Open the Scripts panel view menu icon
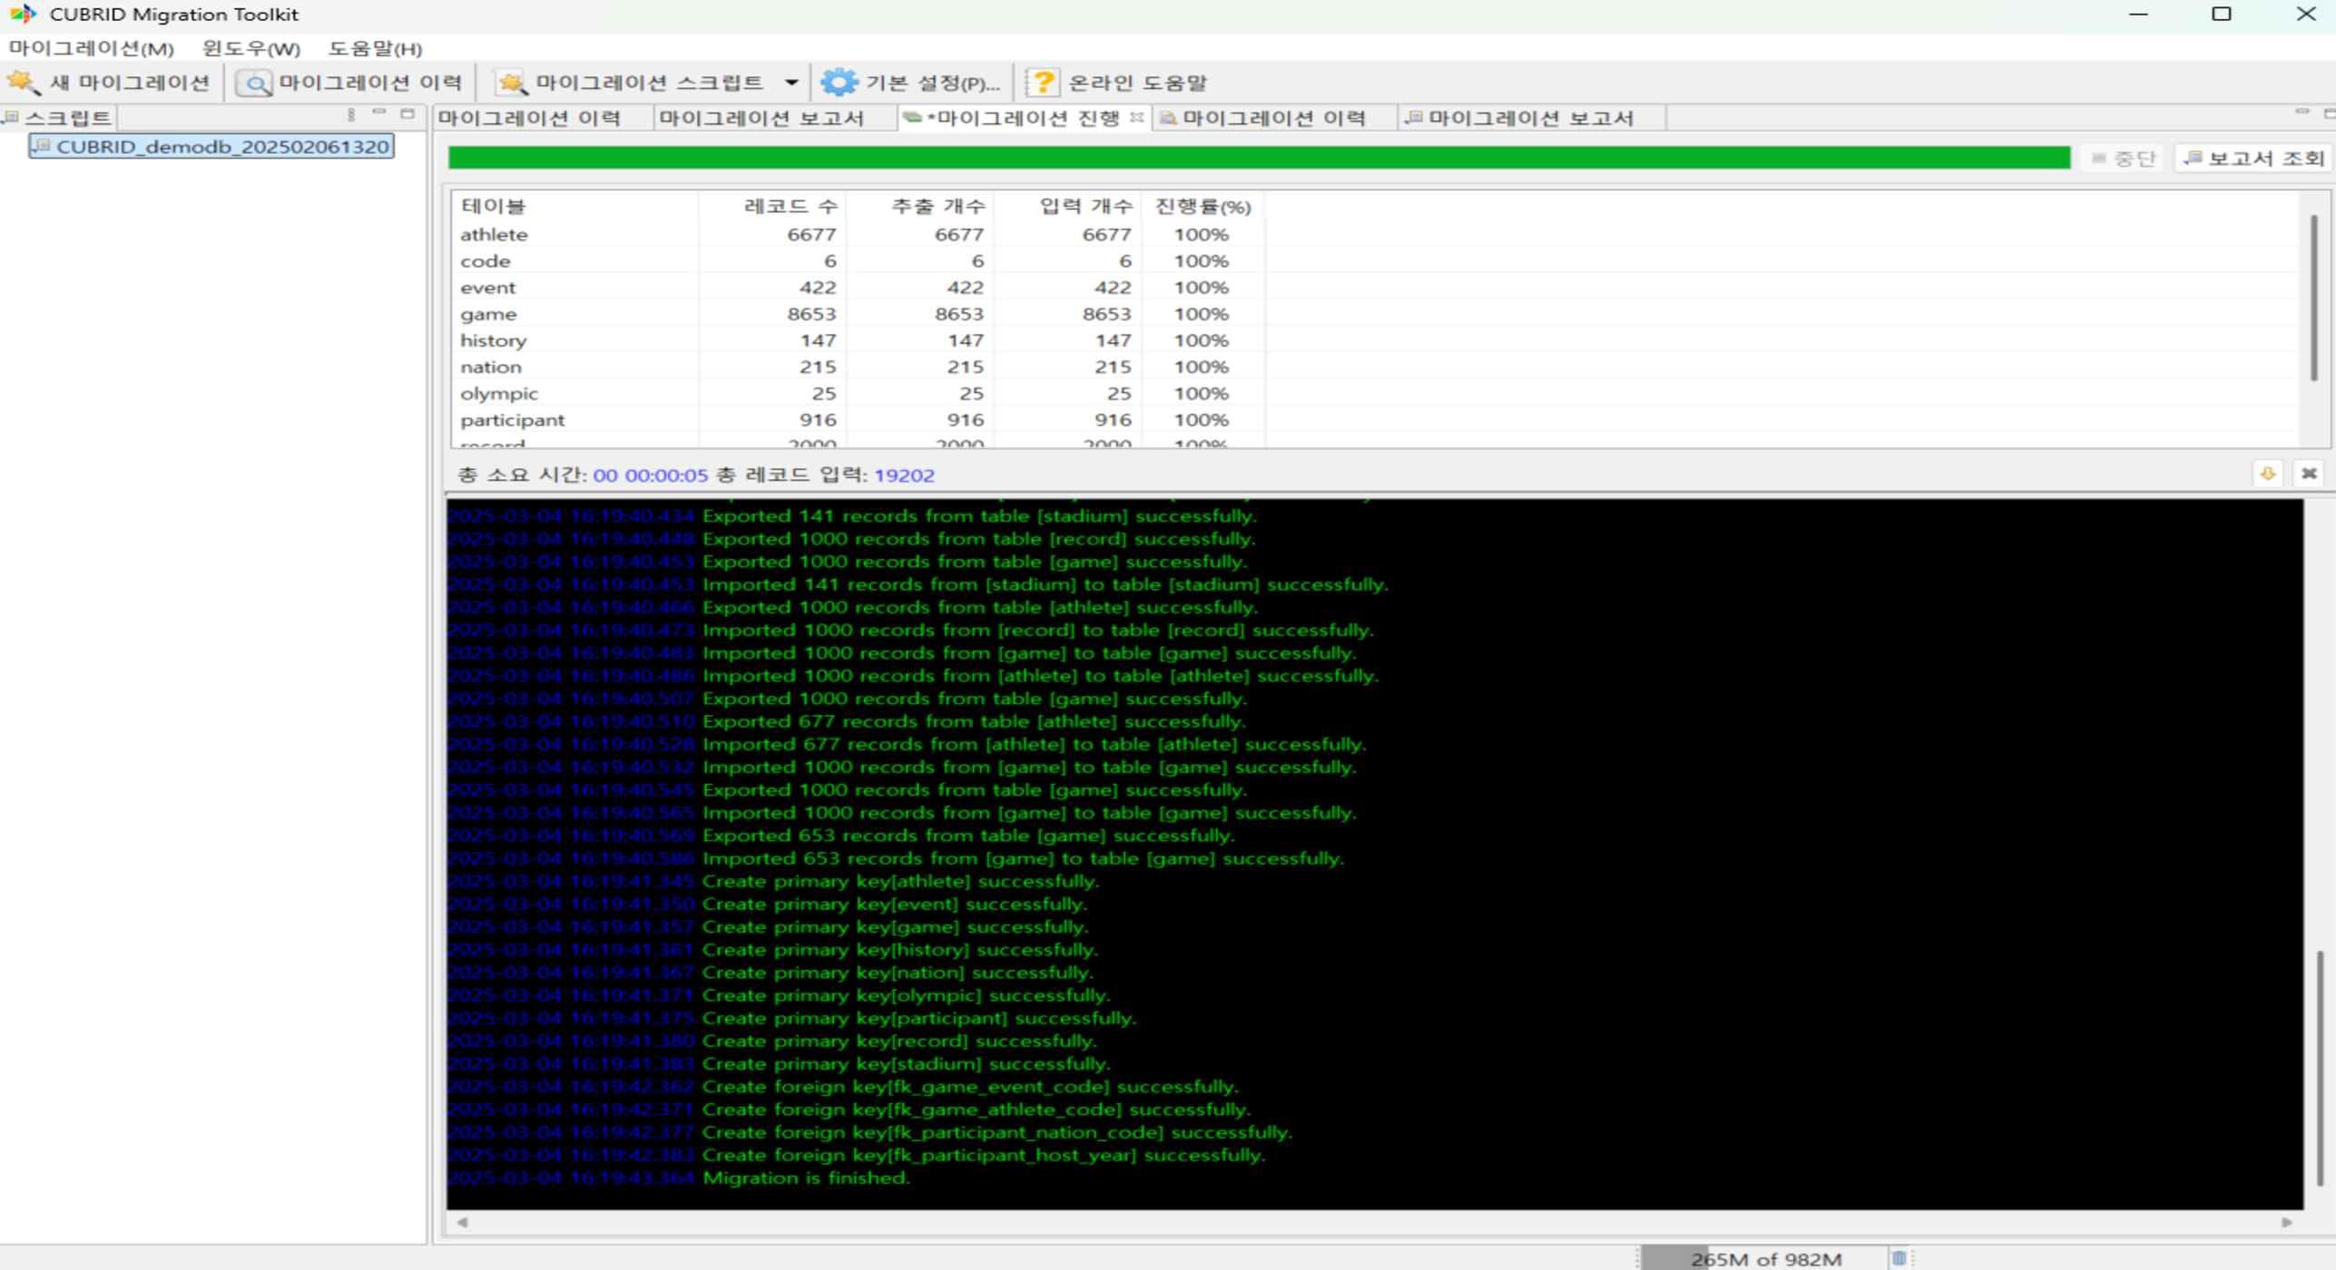 (351, 115)
